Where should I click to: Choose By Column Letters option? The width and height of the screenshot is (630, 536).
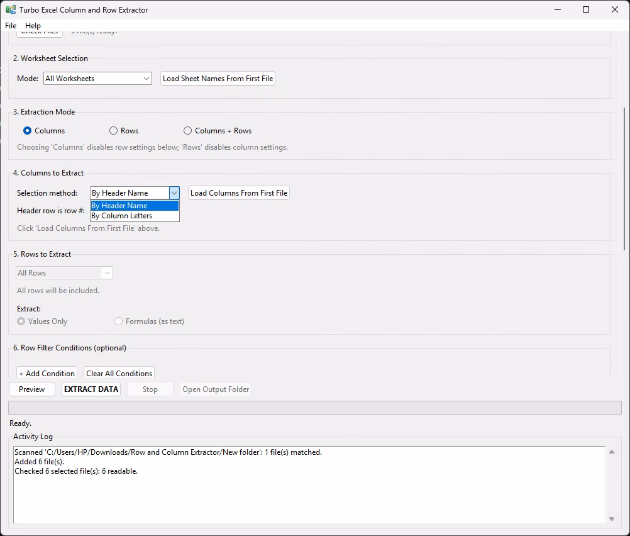pos(135,216)
